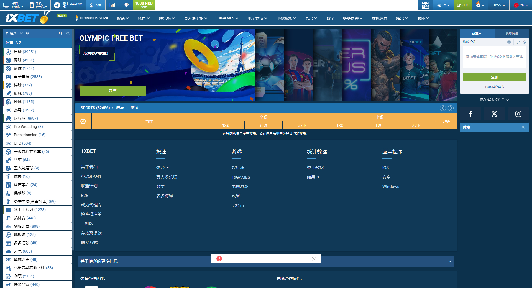532x288 pixels.
Task: Expand 关于博彩的更多信息 section
Action: 266,261
